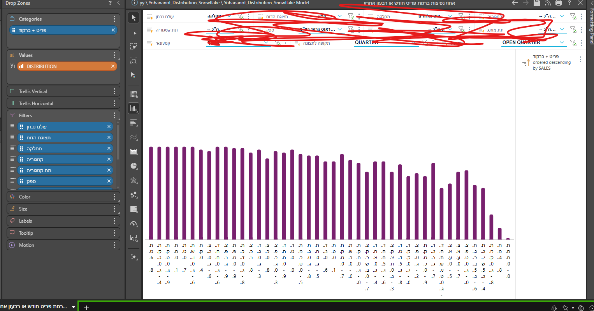The image size is (594, 311).
Task: Toggle filter state icon on the top-right slicer row
Action: (573, 16)
